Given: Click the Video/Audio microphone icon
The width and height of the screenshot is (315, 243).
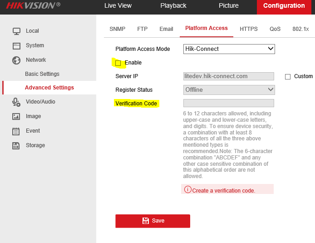Looking at the screenshot, I should (x=17, y=102).
